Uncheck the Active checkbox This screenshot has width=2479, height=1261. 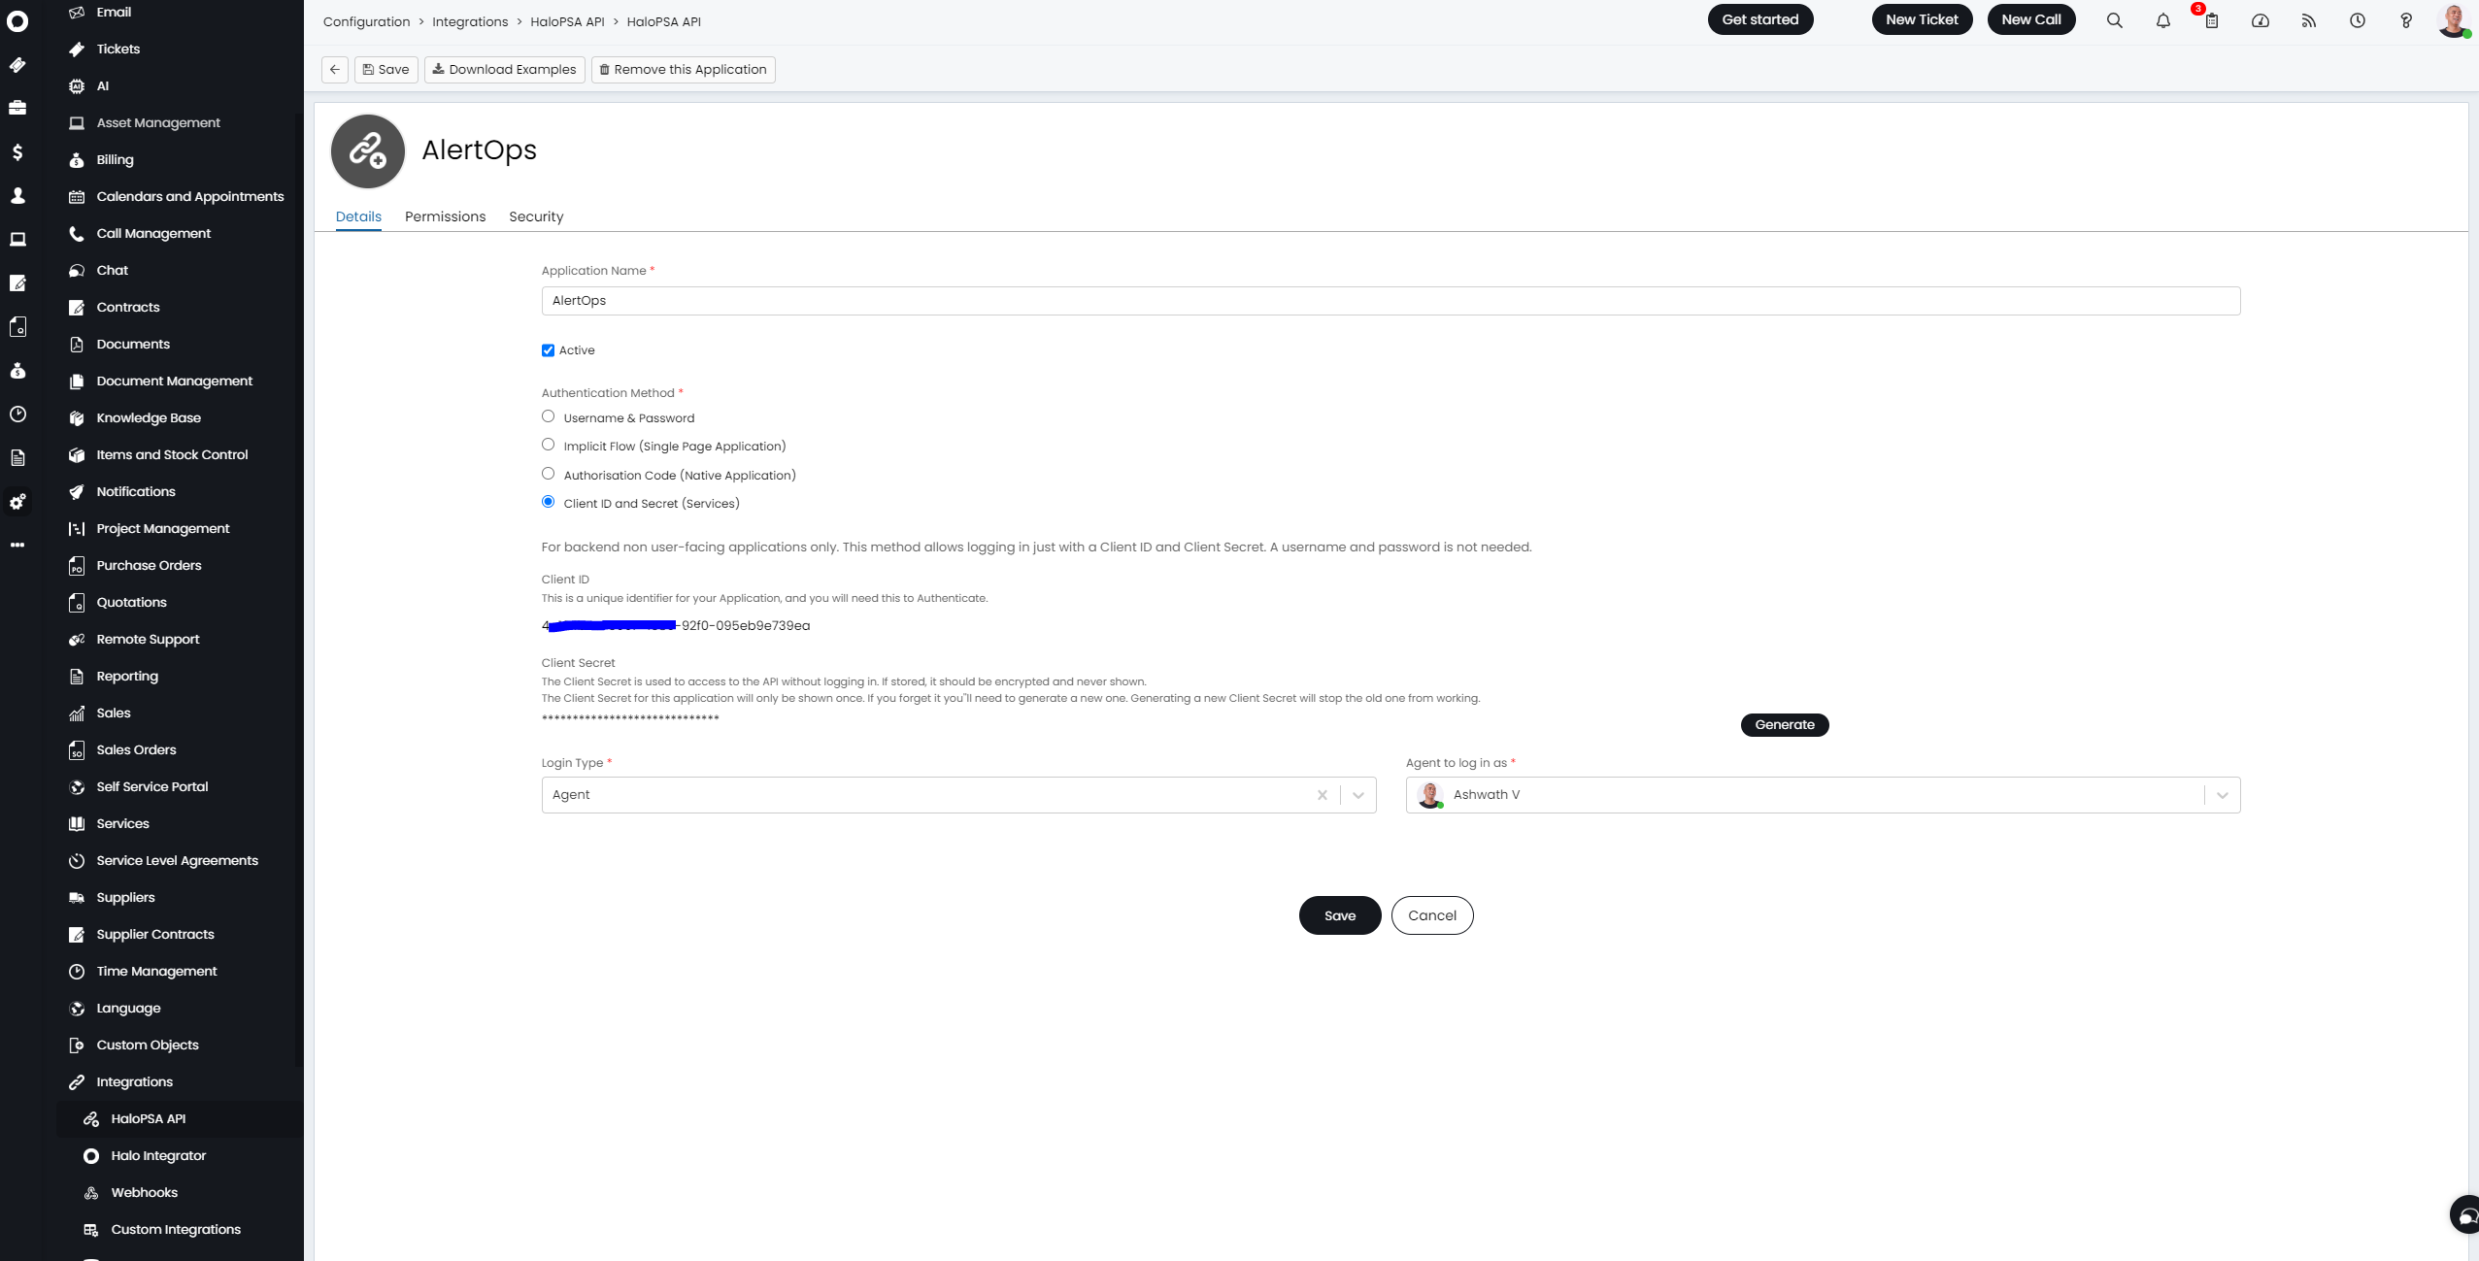click(548, 350)
